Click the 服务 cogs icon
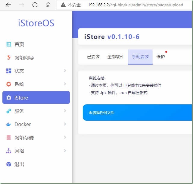193x184 pixels. (x=9, y=111)
